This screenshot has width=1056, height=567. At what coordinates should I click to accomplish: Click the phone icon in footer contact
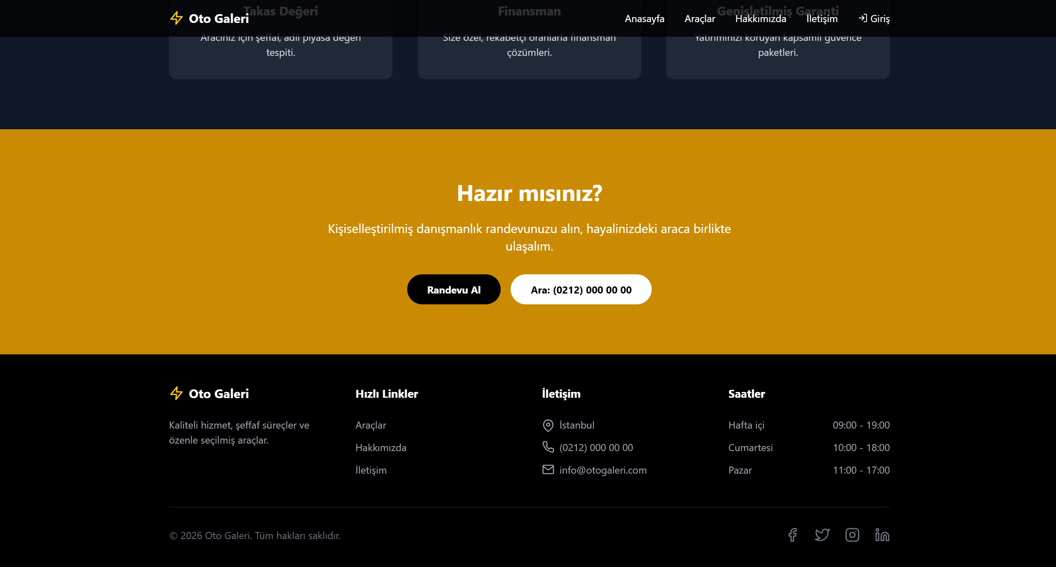(x=548, y=447)
